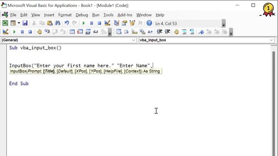278x156 pixels.
Task: Open the File menu
Action: [x=13, y=15]
